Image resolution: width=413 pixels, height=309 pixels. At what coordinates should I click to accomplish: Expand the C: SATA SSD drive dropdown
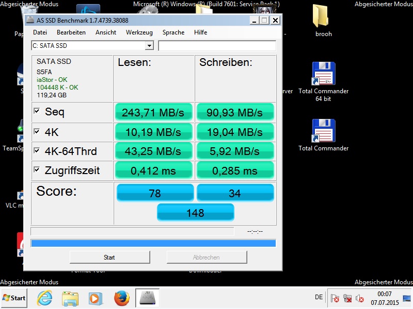(149, 46)
